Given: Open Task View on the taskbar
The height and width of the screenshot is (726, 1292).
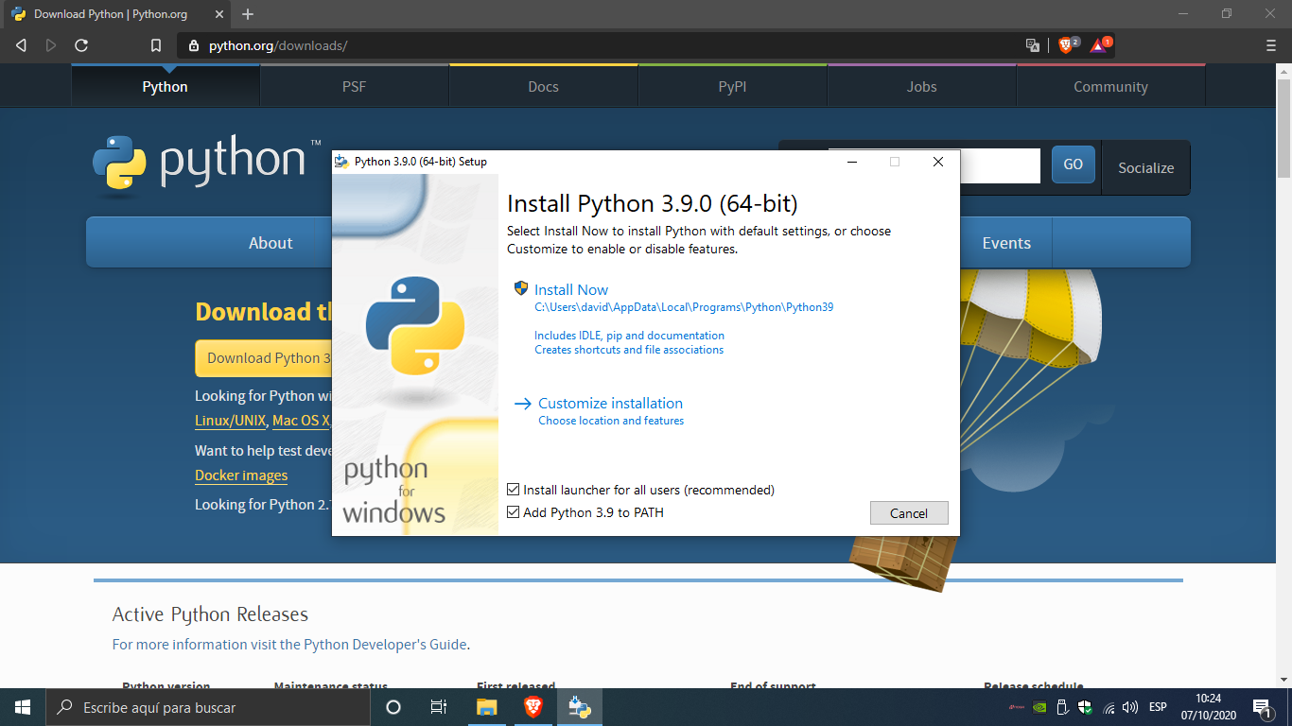Looking at the screenshot, I should point(439,707).
